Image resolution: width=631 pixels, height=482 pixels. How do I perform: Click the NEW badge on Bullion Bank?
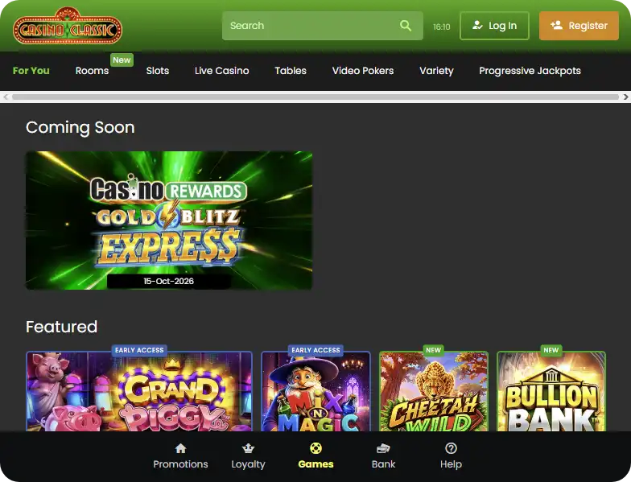point(551,350)
